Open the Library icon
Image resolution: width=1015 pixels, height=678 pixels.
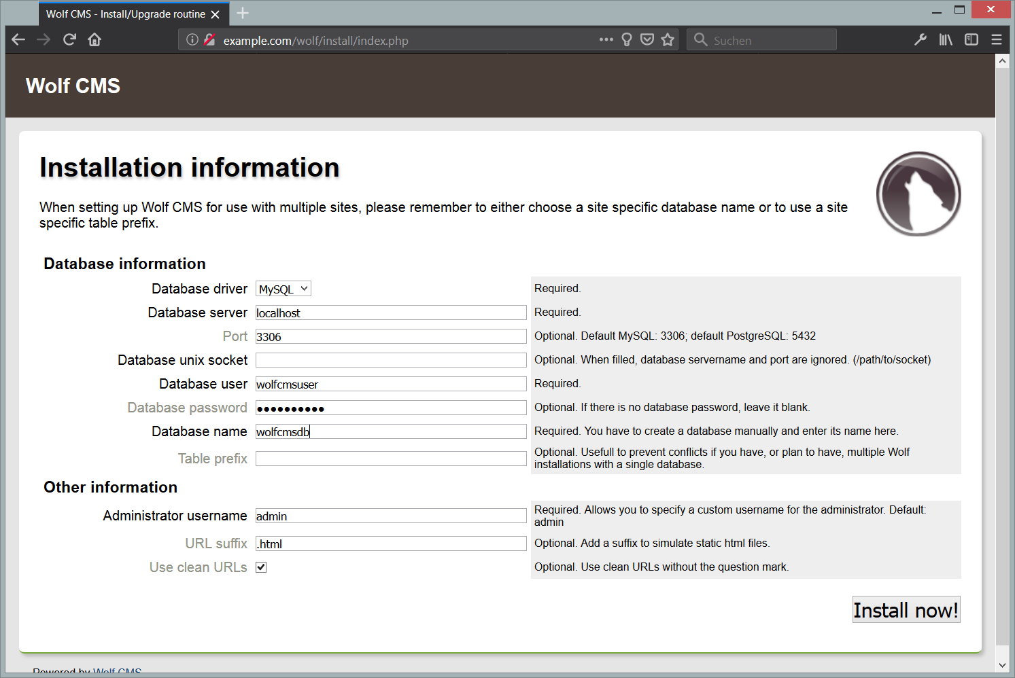(x=946, y=39)
